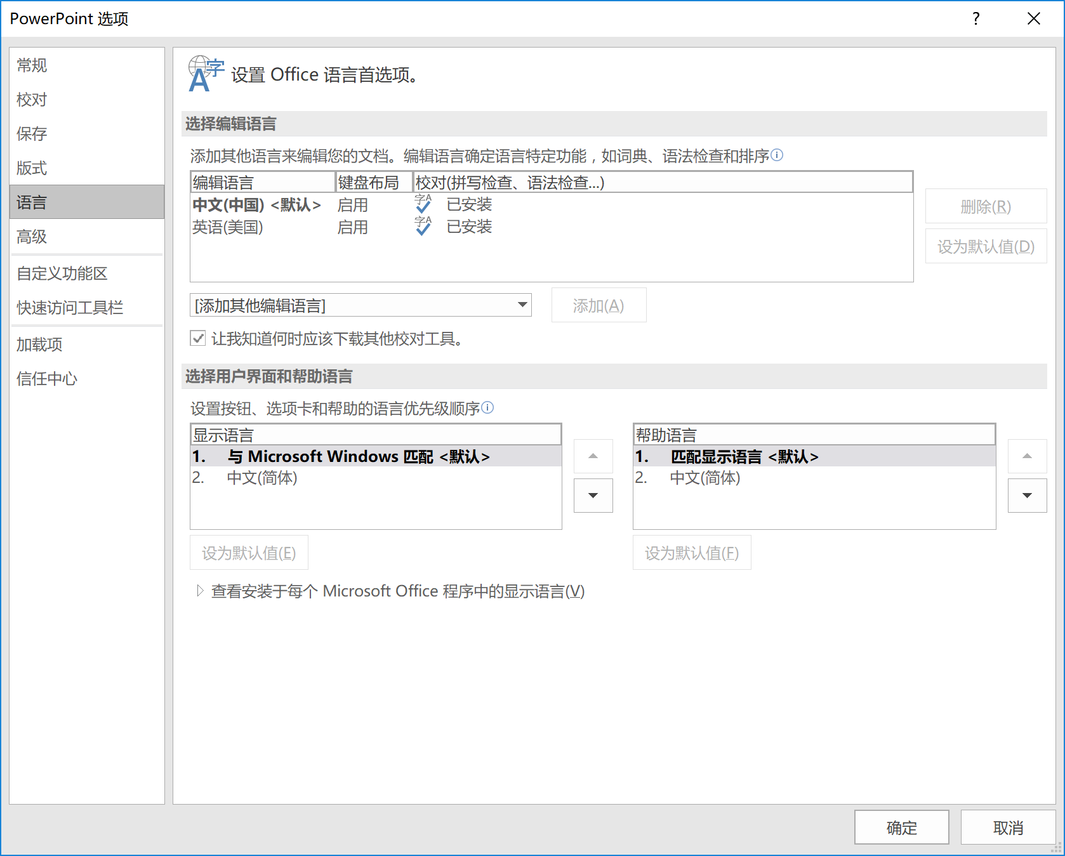Click 启用 keyboard layout for 英语(美国)
The width and height of the screenshot is (1065, 856).
[352, 227]
